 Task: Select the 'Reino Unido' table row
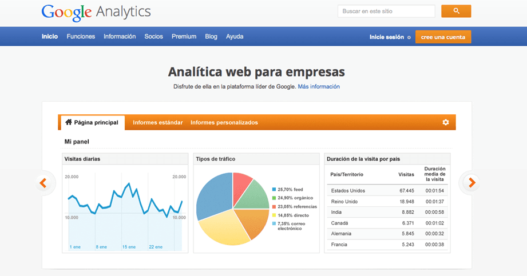[x=387, y=202]
